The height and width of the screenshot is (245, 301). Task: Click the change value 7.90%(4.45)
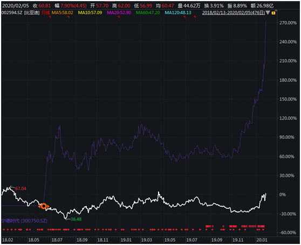point(73,6)
